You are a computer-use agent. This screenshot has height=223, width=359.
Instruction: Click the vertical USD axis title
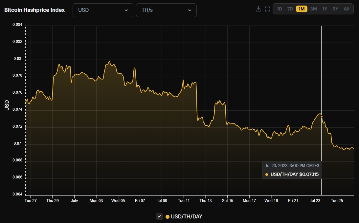coord(7,105)
